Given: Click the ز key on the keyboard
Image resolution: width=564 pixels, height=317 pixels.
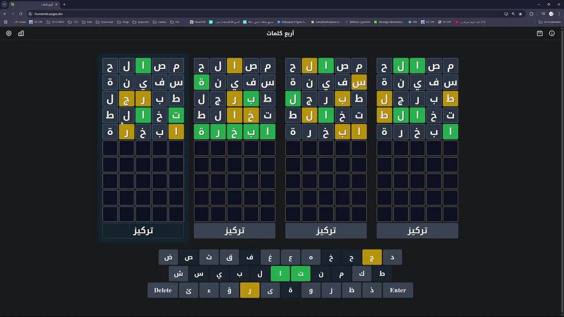Looking at the screenshot, I should [x=331, y=290].
